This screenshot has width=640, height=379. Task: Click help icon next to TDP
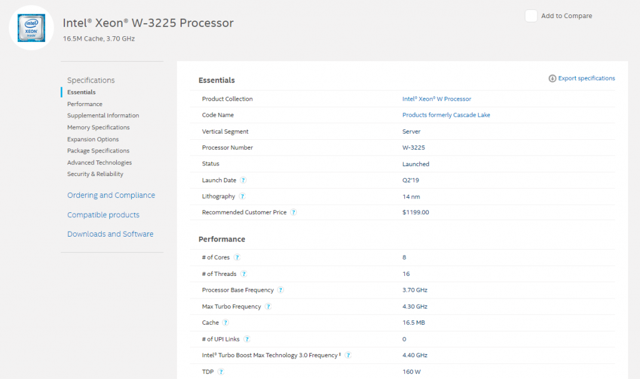pos(221,372)
